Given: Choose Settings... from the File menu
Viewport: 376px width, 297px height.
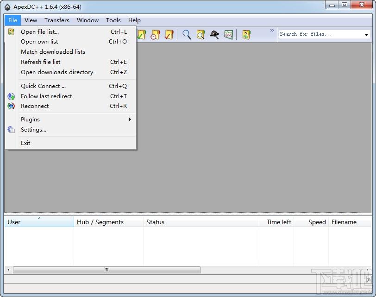Looking at the screenshot, I should pyautogui.click(x=70, y=130).
